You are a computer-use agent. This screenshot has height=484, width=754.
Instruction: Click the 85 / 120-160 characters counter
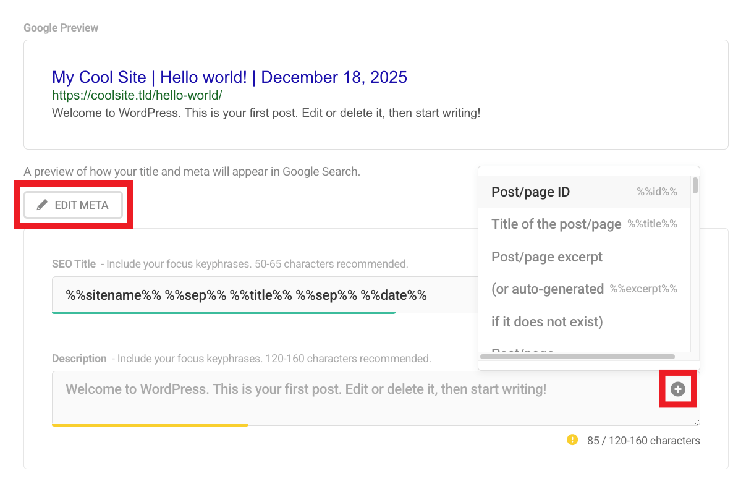(645, 440)
